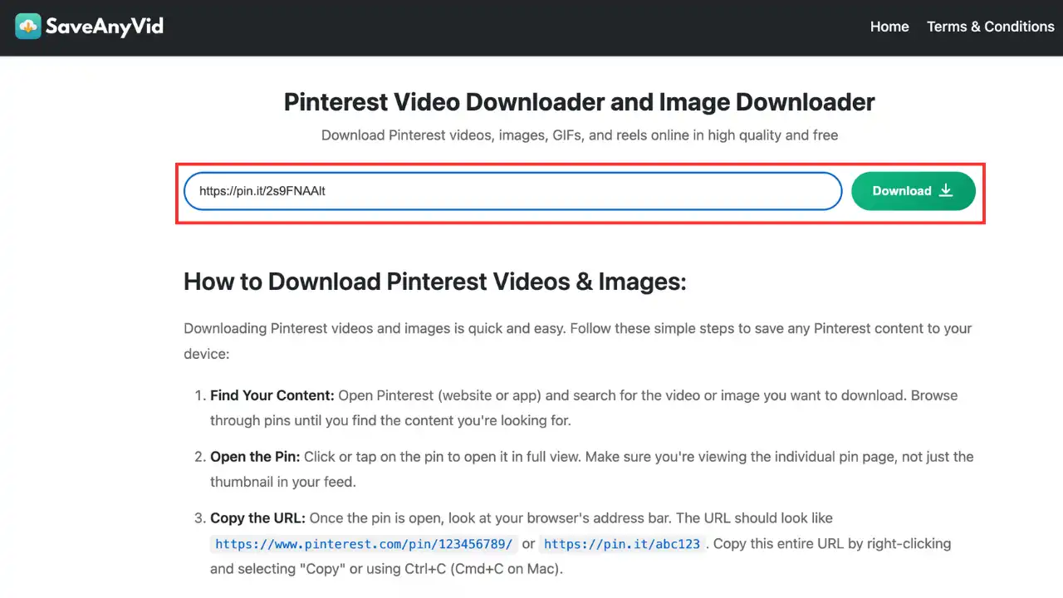
Task: Click the 'Copy the URL:' step label
Action: click(x=258, y=518)
